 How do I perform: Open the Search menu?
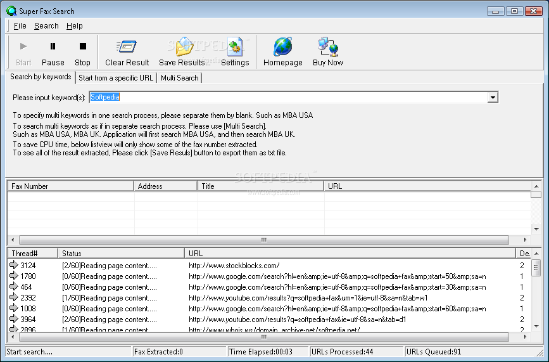tap(46, 26)
